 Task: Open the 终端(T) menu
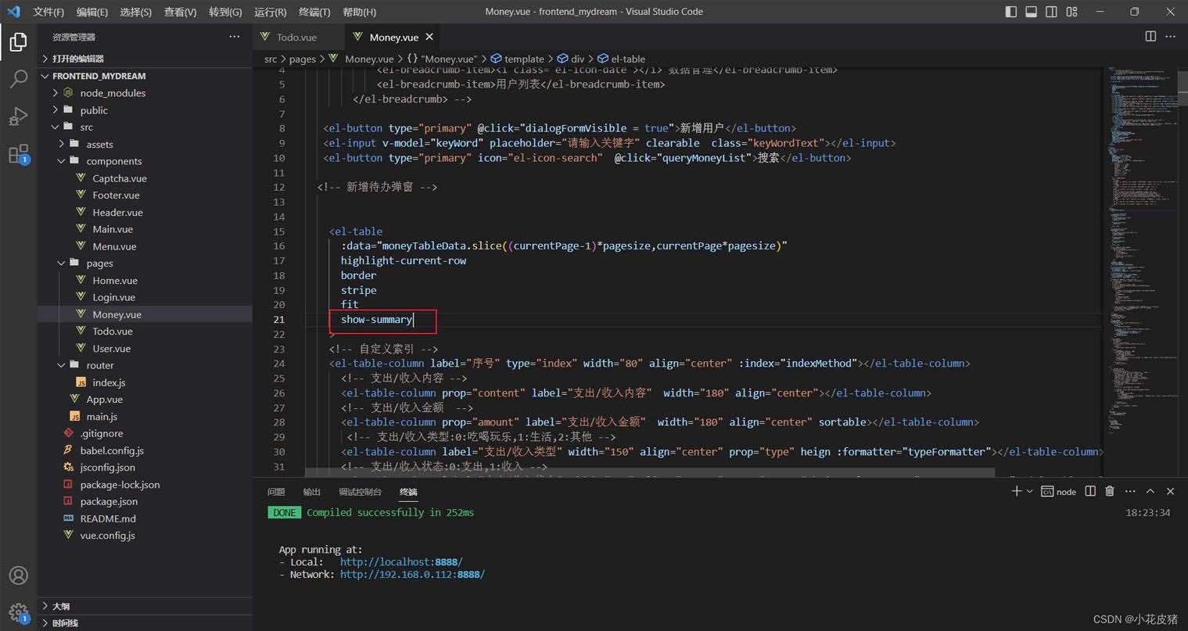coord(314,12)
